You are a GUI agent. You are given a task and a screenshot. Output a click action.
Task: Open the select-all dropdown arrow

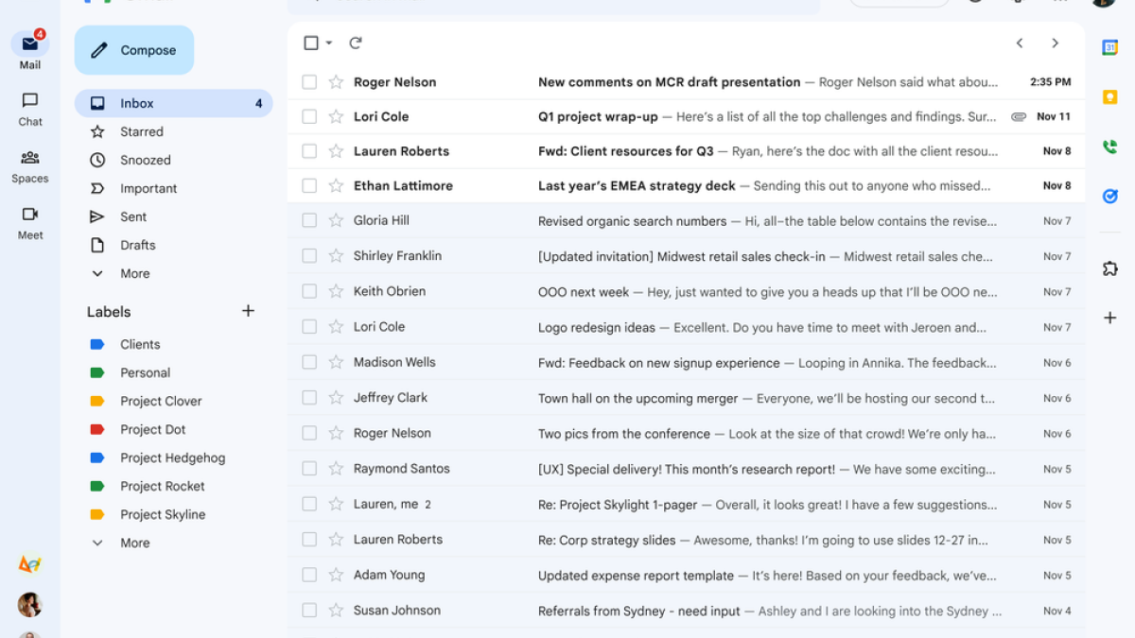point(329,43)
